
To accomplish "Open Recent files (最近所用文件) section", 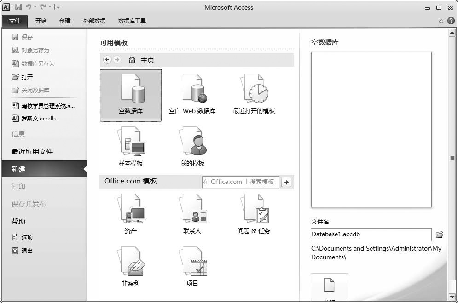I will point(32,152).
